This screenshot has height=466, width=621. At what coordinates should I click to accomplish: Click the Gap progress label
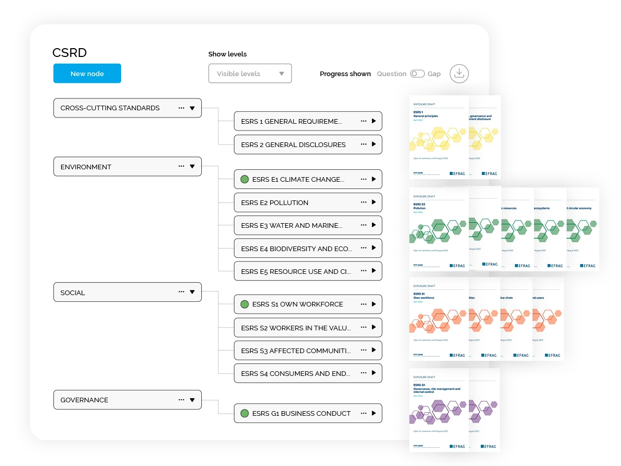click(434, 74)
